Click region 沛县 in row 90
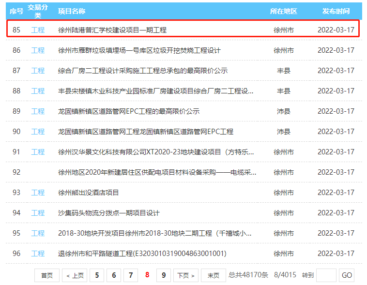Image resolution: width=367 pixels, height=285 pixels. 284,132
